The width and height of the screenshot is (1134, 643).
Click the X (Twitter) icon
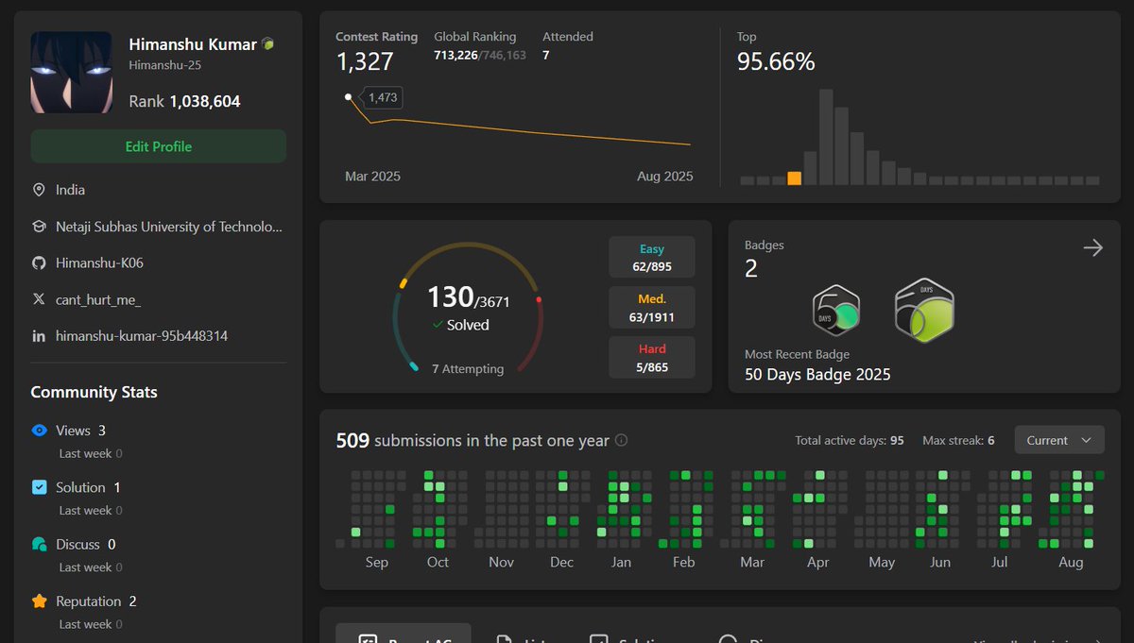coord(39,299)
